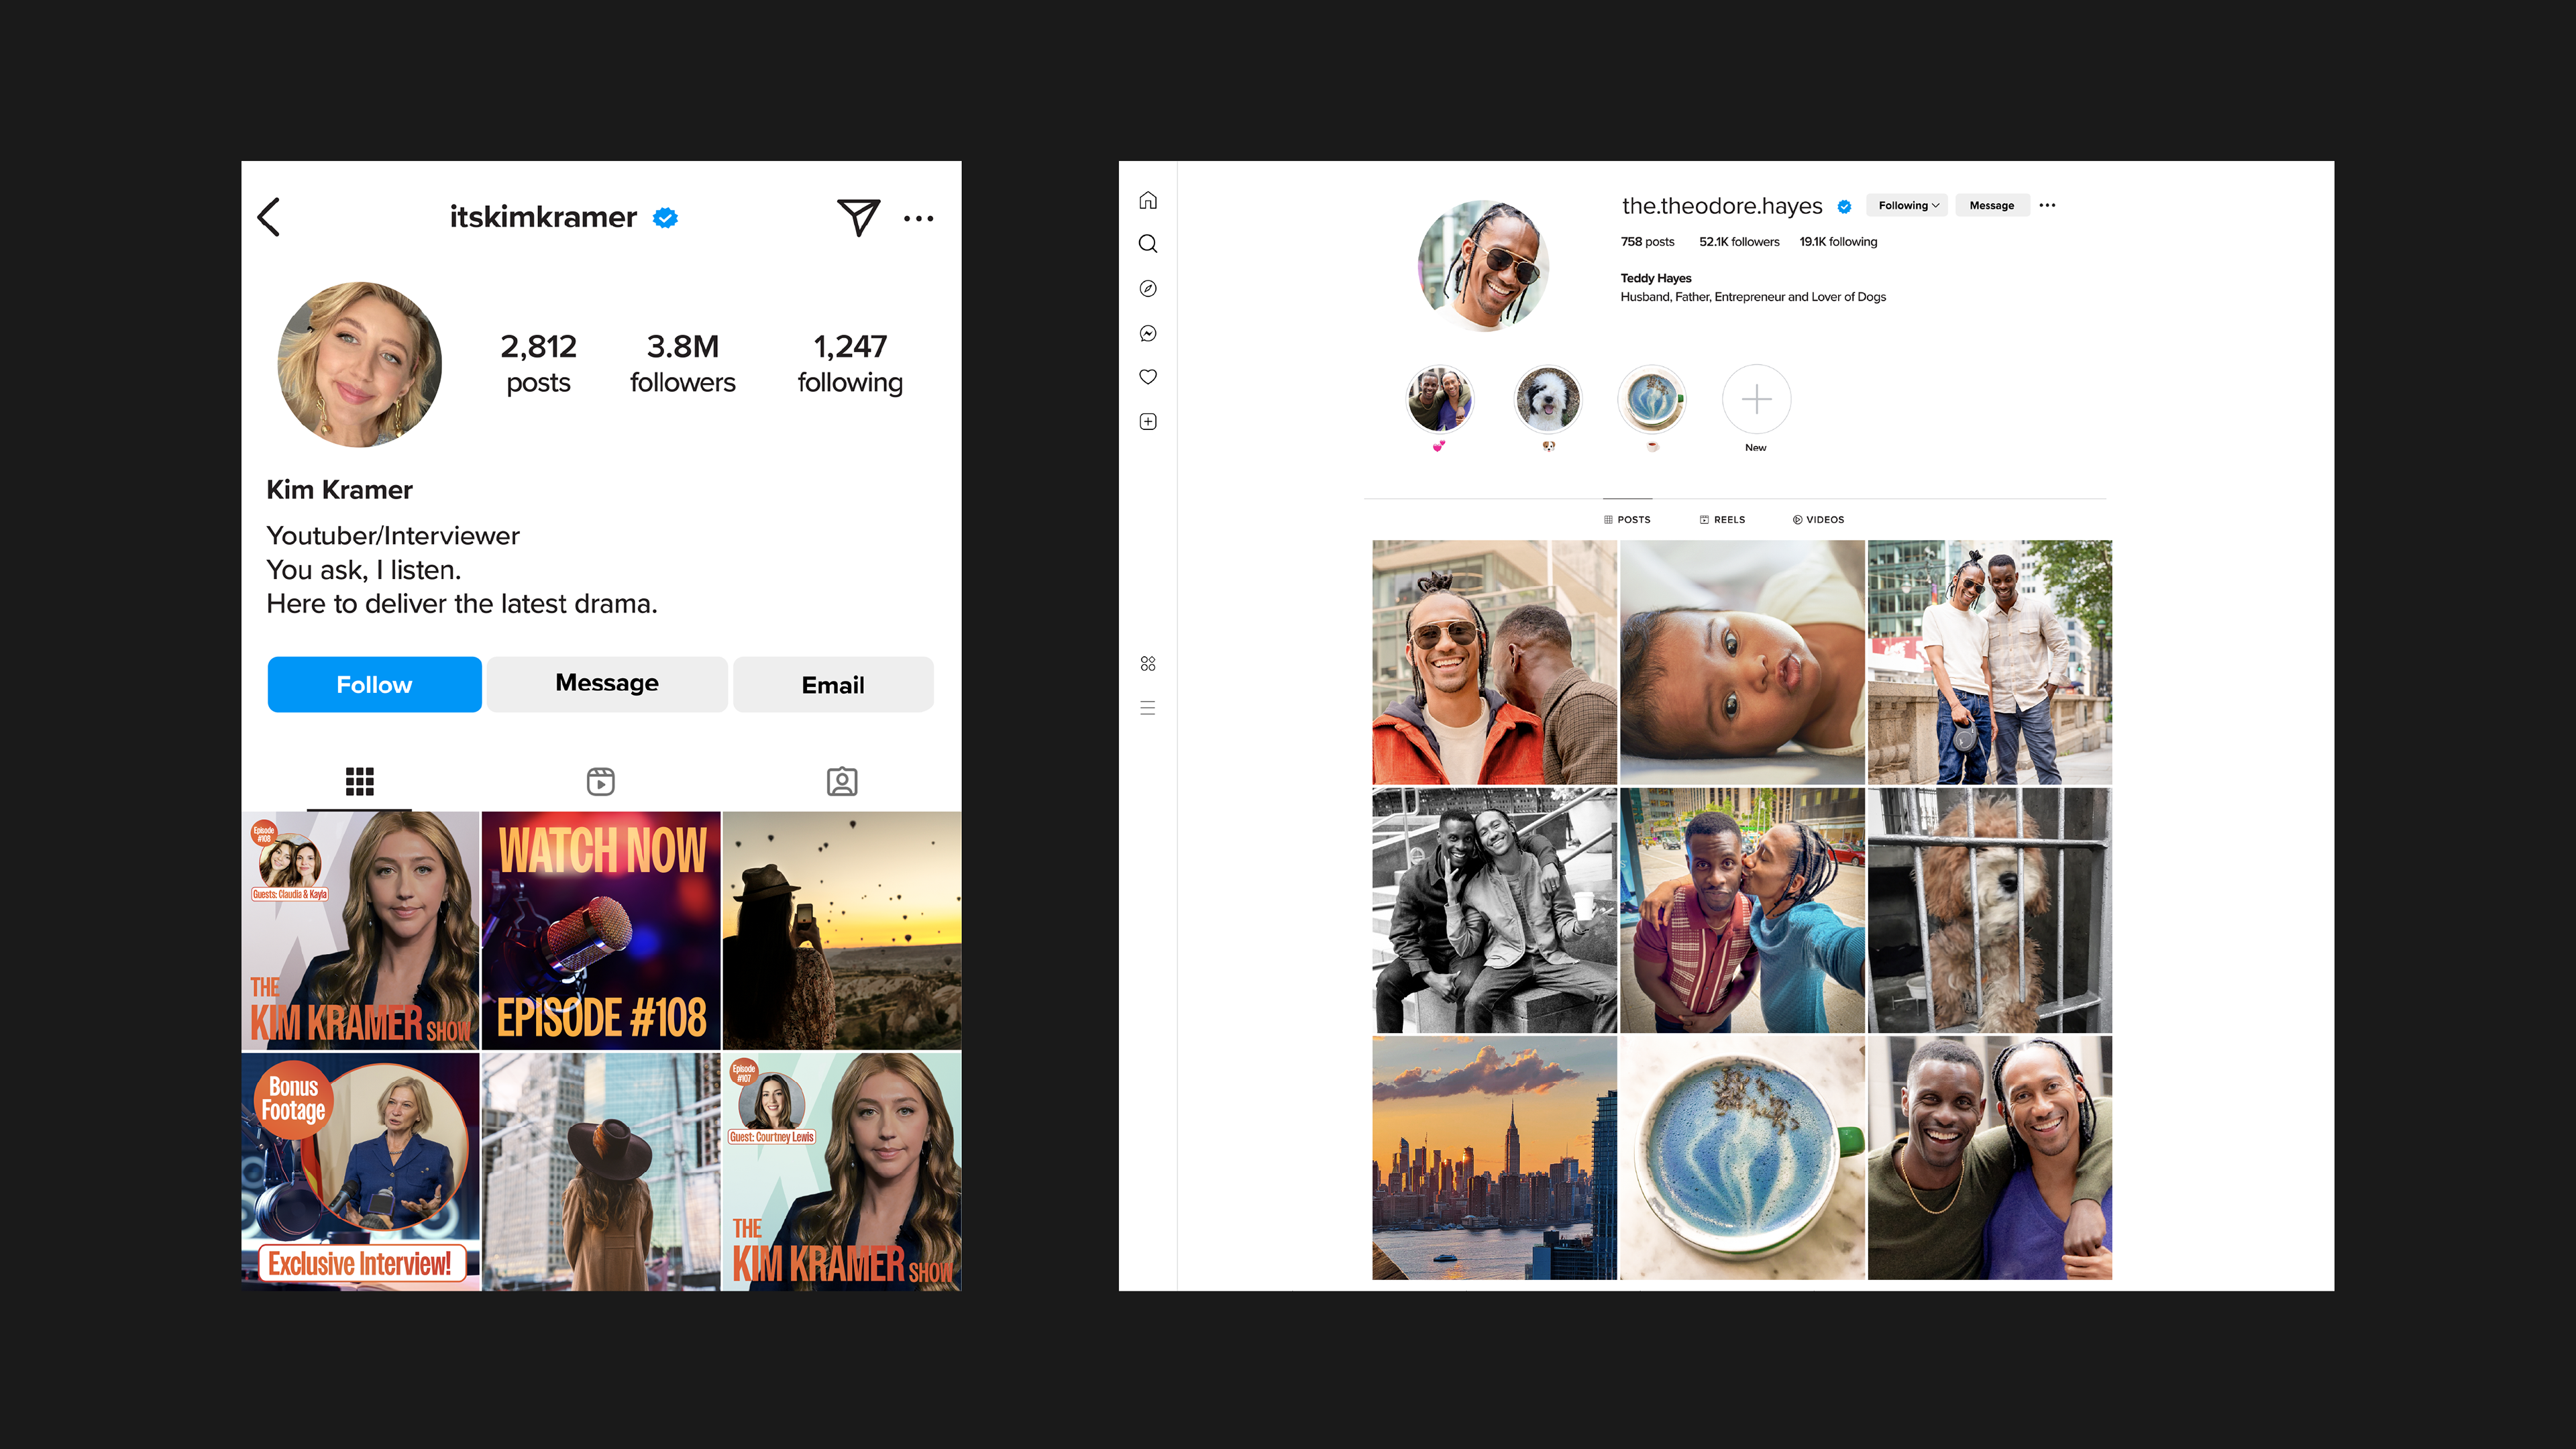The height and width of the screenshot is (1449, 2576).
Task: Click the Home icon in the sidebar
Action: coord(1148,201)
